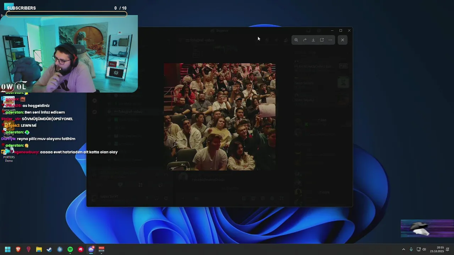This screenshot has width=454, height=255.
Task: Open the three-dot more options menu
Action: tap(330, 40)
